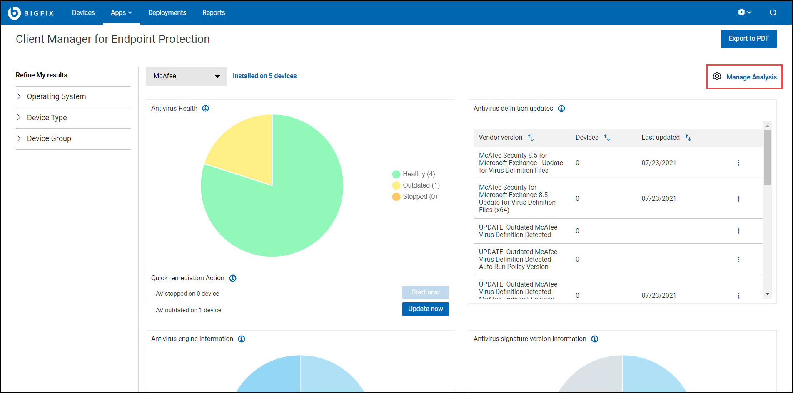The width and height of the screenshot is (793, 393).
Task: Toggle Stopped legend item in chart
Action: [x=414, y=197]
